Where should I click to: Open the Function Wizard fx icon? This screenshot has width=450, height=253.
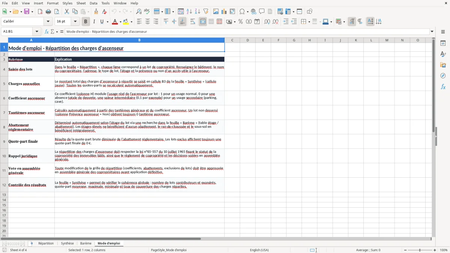tap(47, 31)
